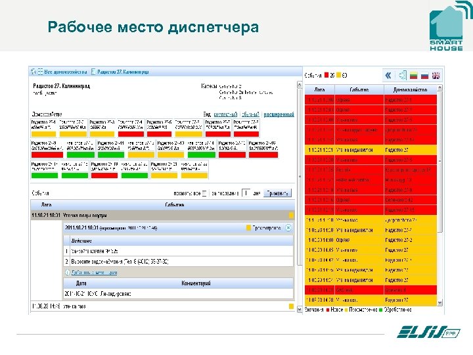
Task: Click the add comment link
Action: coord(95,273)
